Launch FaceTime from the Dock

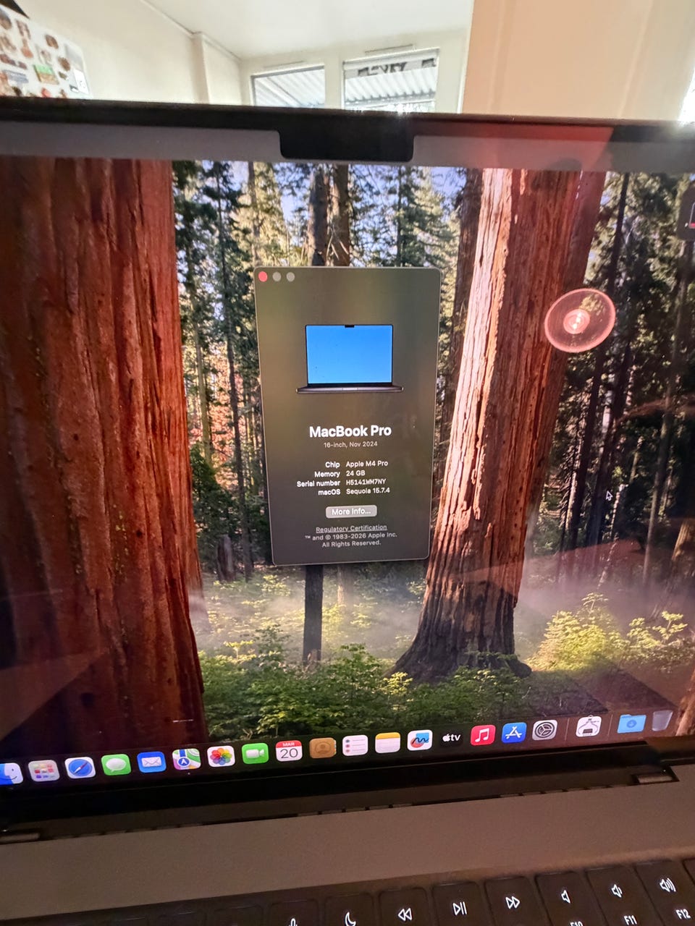tap(255, 753)
